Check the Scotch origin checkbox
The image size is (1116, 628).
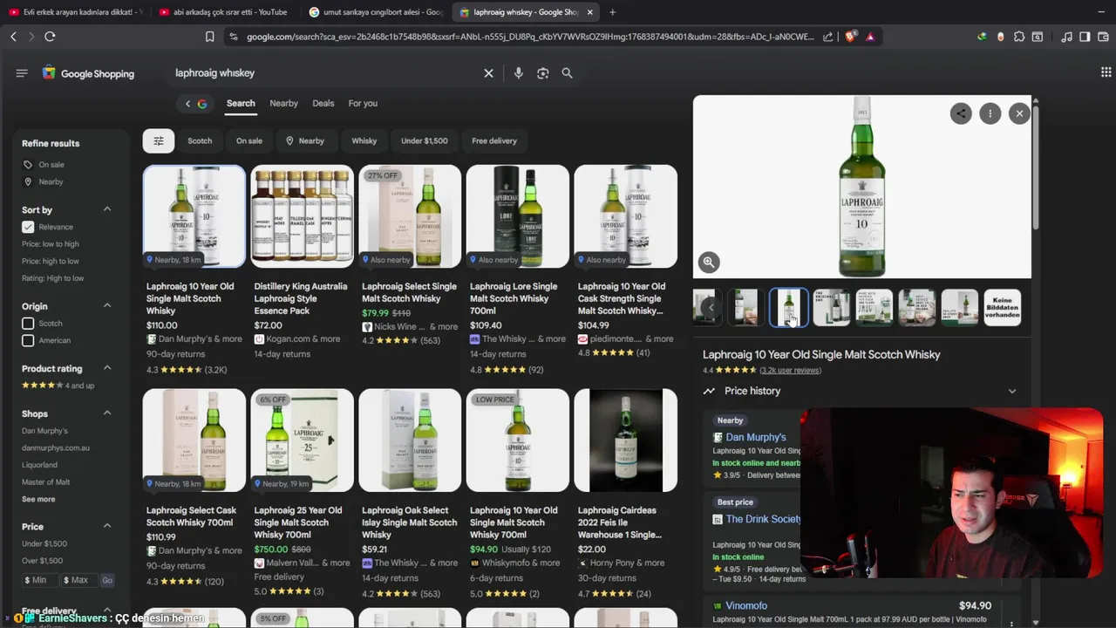(x=28, y=324)
